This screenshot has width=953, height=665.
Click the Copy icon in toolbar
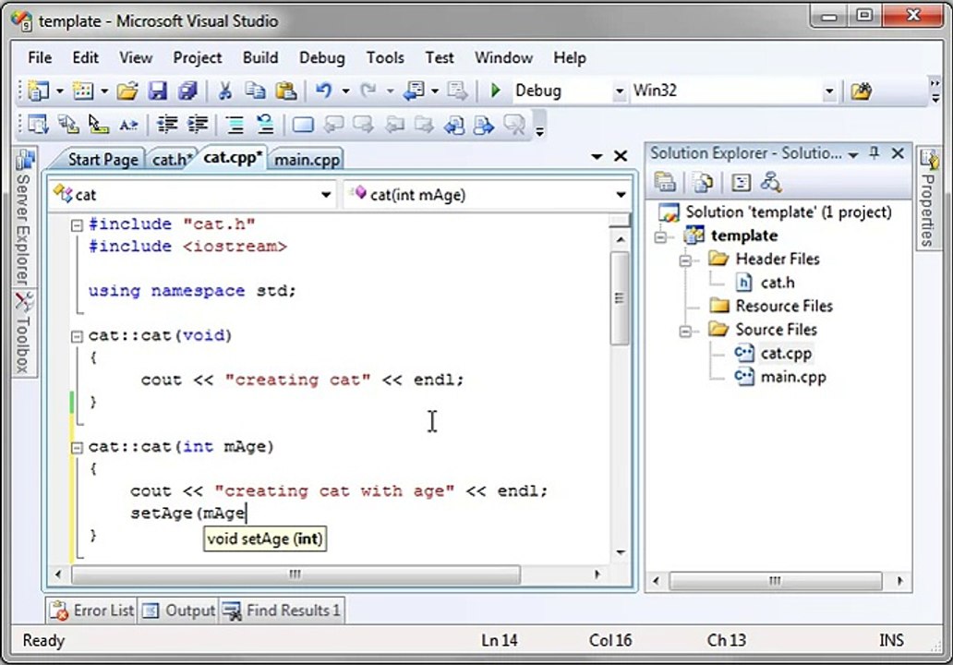point(255,91)
